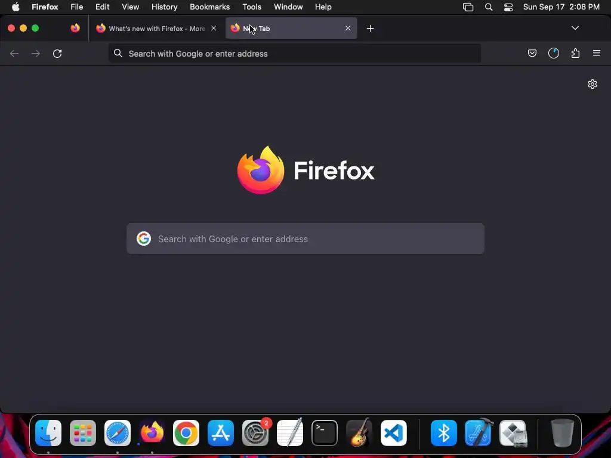The width and height of the screenshot is (611, 458).
Task: Go forward with the forward arrow
Action: 35,53
